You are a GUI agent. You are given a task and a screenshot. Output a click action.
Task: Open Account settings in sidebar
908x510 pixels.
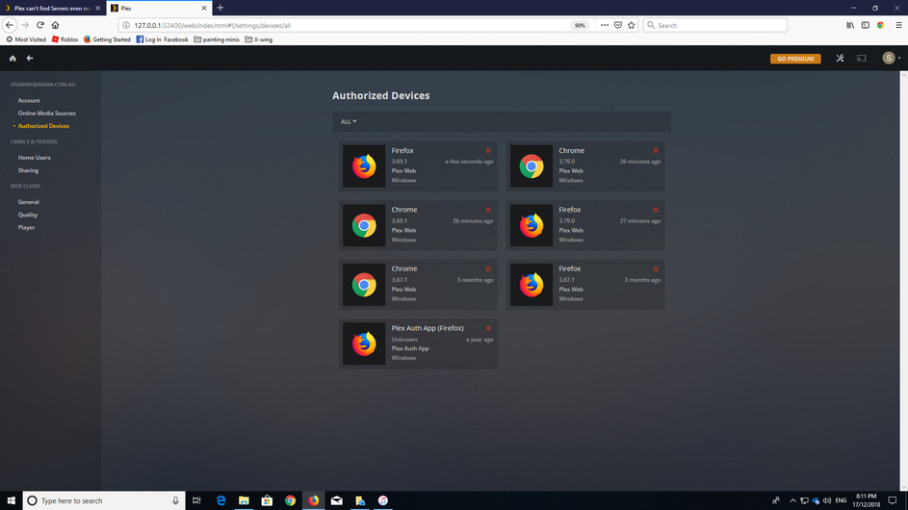point(29,101)
